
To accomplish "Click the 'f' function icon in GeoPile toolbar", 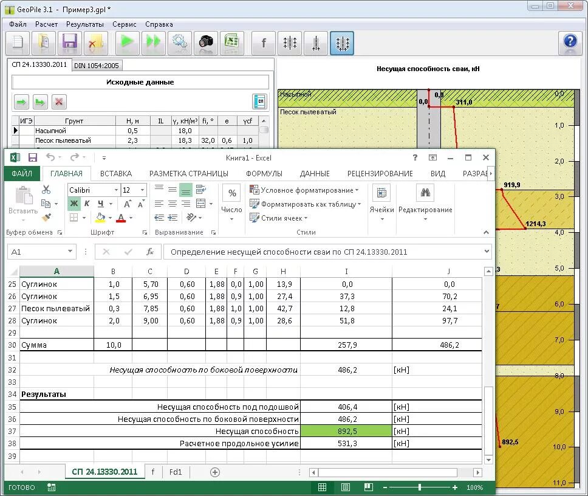I will point(263,43).
